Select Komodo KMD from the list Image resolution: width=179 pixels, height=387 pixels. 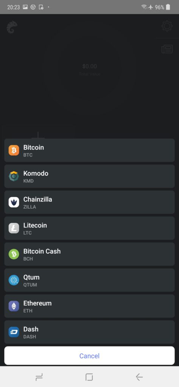[x=89, y=176]
